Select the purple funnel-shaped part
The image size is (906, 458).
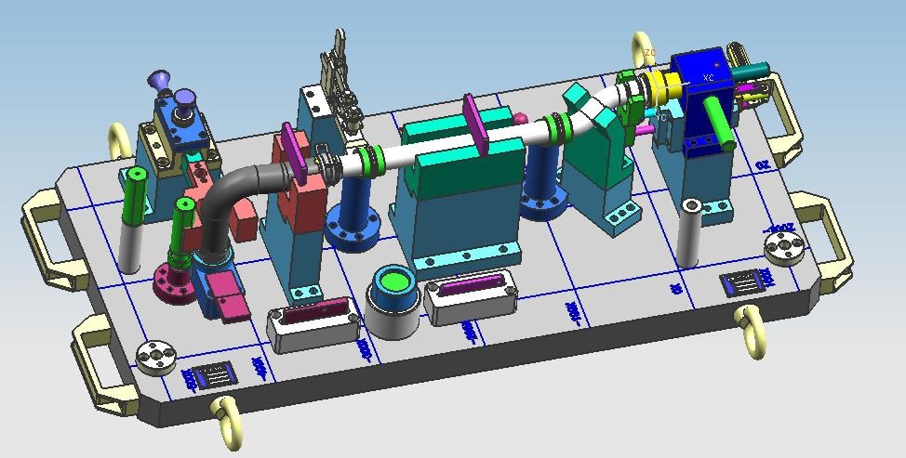coord(159,82)
